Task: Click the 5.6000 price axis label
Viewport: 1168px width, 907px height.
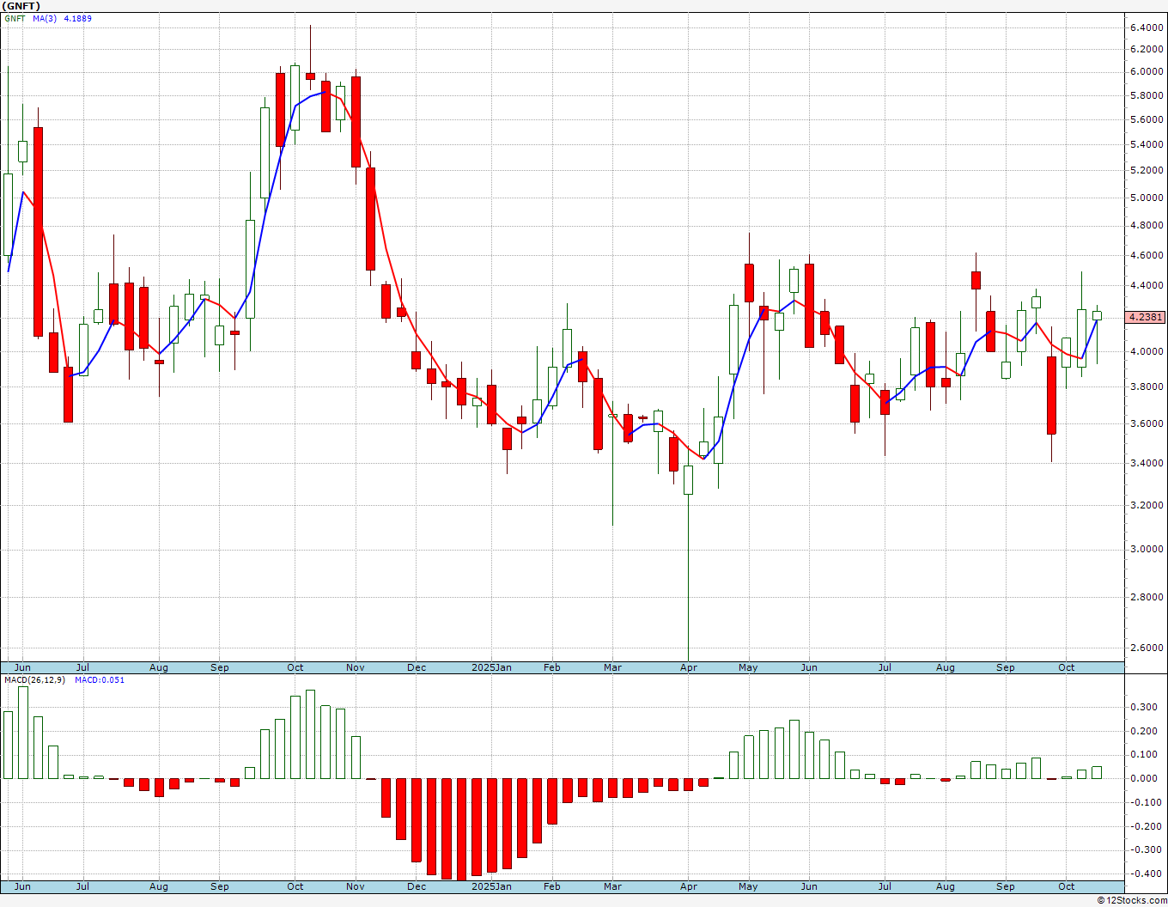Action: coord(1147,119)
